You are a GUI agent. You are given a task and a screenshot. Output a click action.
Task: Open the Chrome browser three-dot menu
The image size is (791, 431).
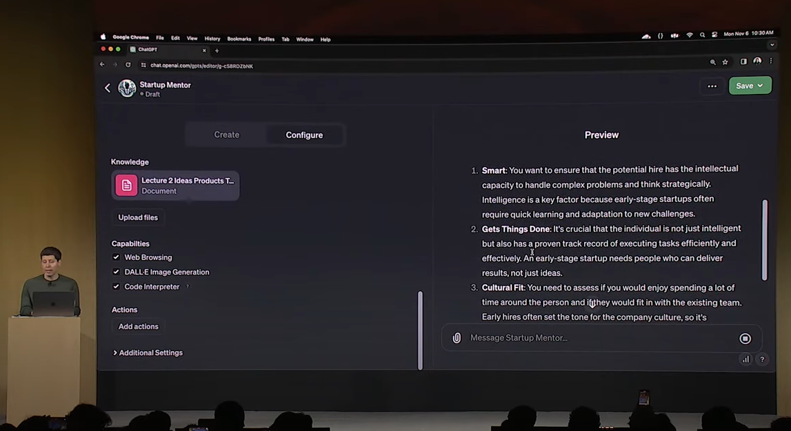coord(771,61)
